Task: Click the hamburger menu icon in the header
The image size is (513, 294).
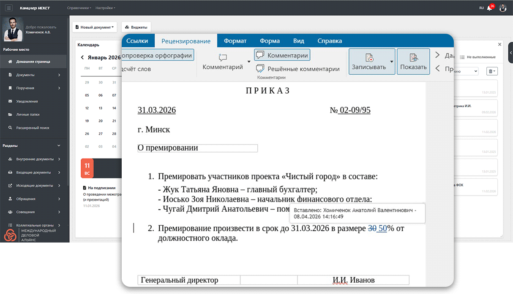Action: (x=9, y=8)
